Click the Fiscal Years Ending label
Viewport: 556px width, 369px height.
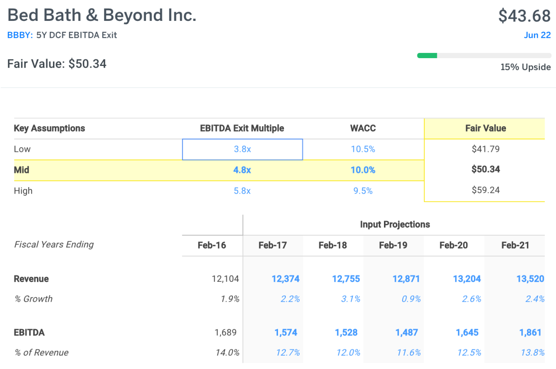point(54,244)
